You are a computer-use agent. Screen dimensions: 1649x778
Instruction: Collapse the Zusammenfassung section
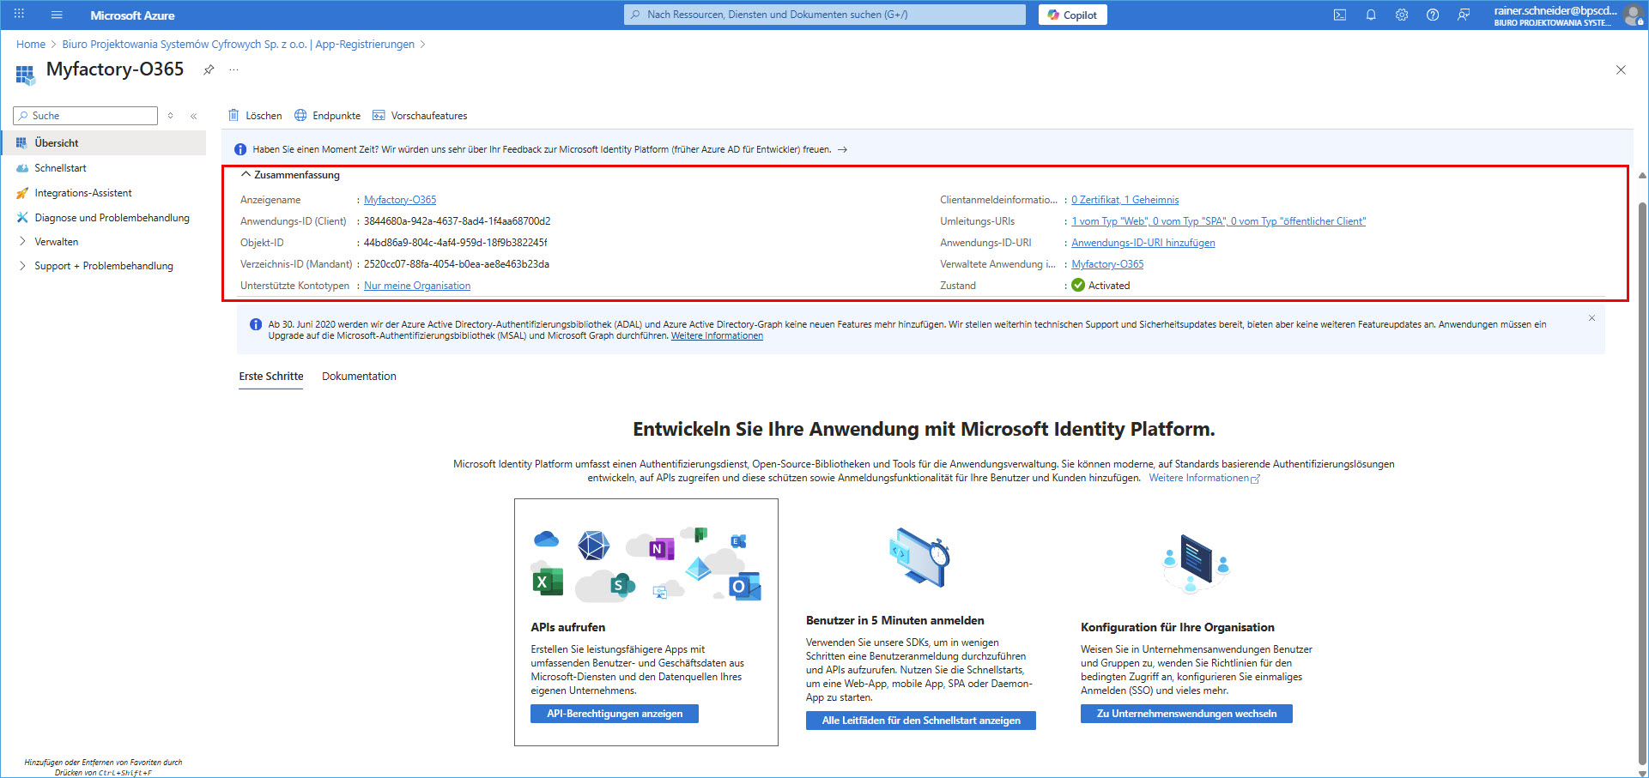point(290,175)
